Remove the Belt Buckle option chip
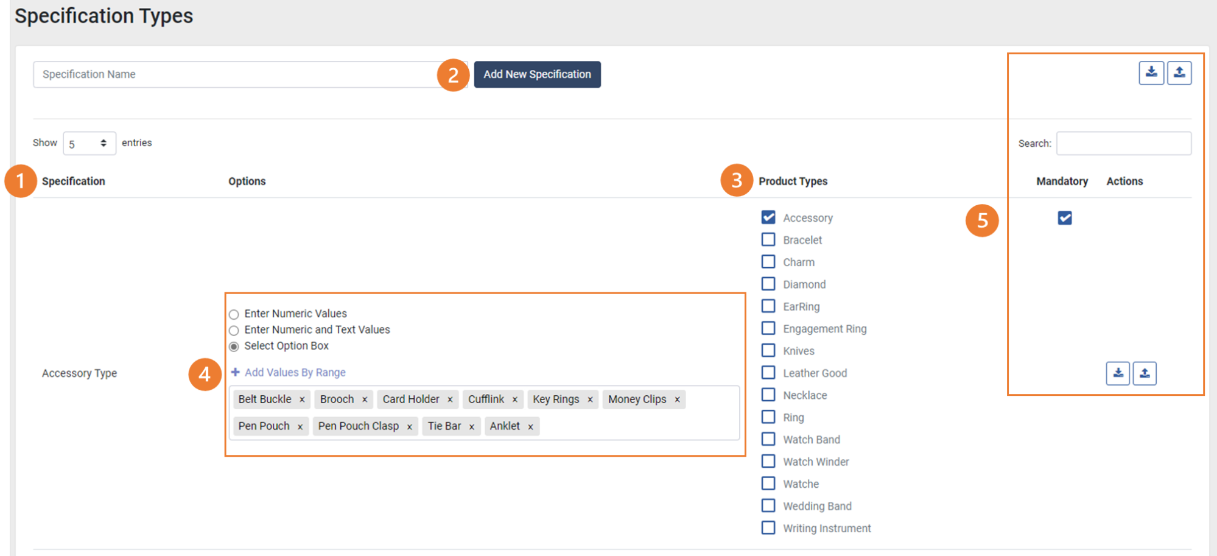This screenshot has height=556, width=1217. (x=303, y=399)
